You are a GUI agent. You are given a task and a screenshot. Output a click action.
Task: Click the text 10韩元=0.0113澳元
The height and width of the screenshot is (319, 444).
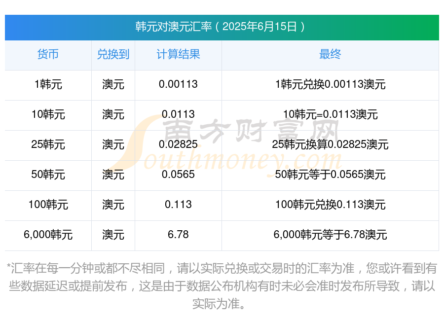(x=330, y=114)
